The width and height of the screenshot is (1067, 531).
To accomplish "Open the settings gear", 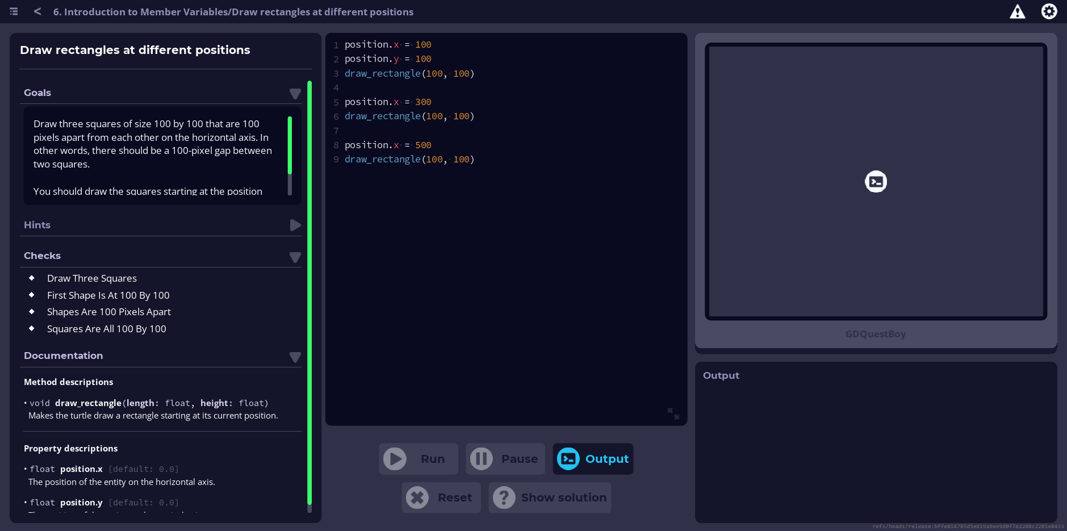I will tap(1049, 11).
